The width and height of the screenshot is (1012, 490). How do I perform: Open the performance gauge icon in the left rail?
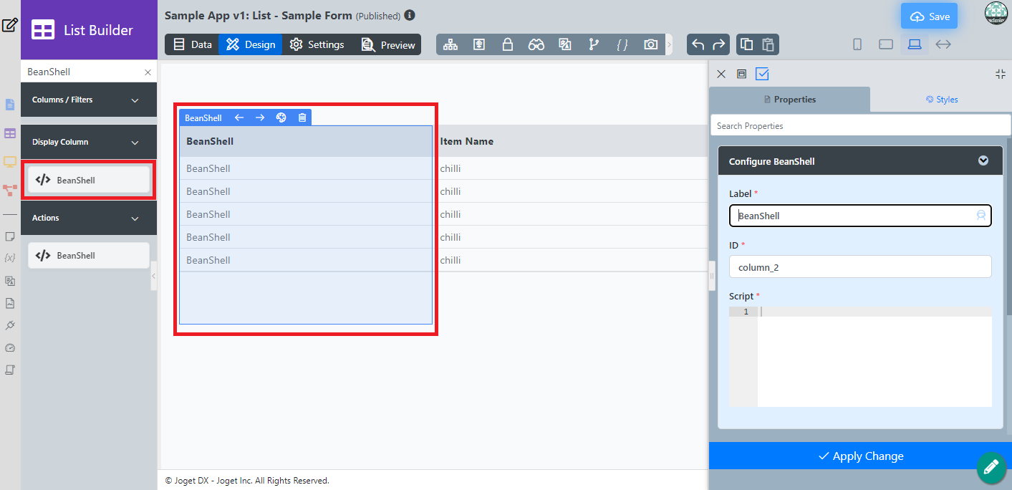coord(10,348)
